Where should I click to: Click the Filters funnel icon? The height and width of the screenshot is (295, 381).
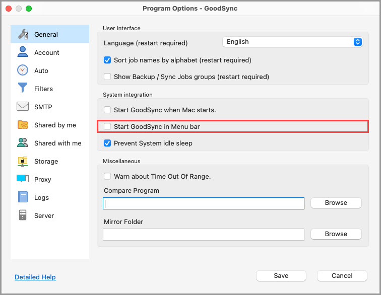23,88
